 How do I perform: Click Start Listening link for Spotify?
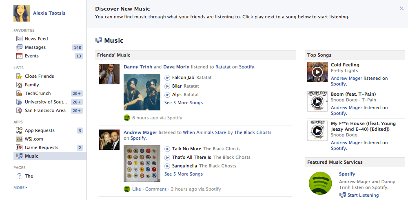click(x=363, y=195)
